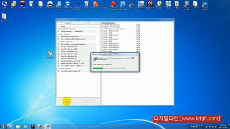Click the clock in the system tray
230x129 pixels.
point(223,126)
